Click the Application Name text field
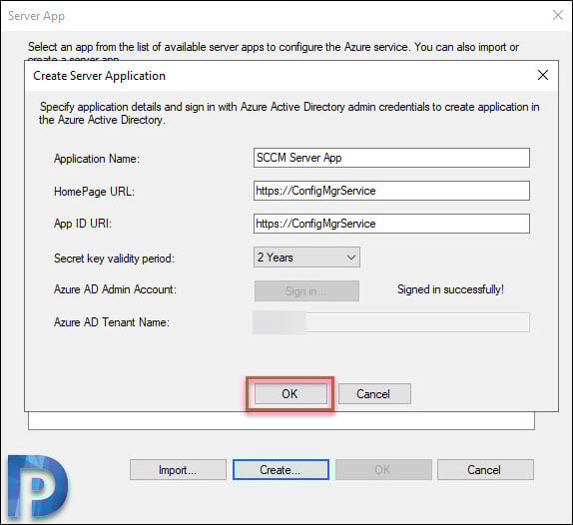The image size is (573, 525). point(391,158)
